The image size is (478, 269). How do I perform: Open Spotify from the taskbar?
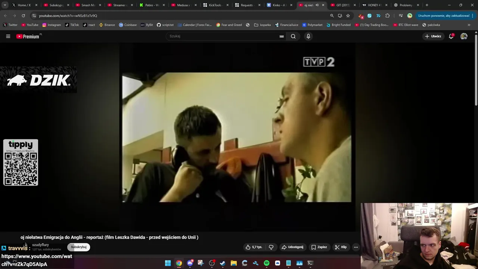pyautogui.click(x=266, y=263)
